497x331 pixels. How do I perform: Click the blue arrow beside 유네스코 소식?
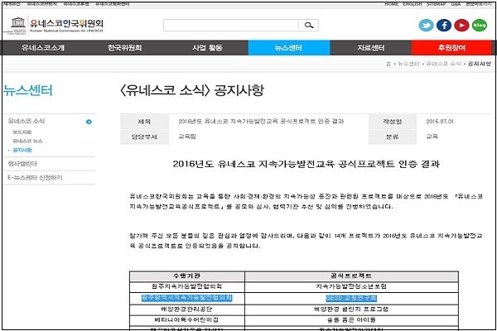[89, 122]
